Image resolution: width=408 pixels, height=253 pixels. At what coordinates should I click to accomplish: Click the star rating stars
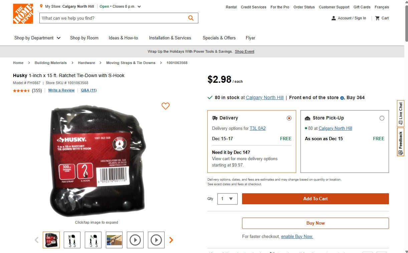pos(21,90)
